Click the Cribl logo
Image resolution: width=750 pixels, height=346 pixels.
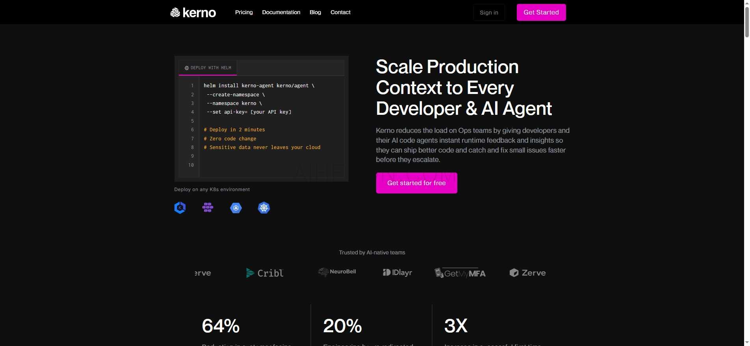(x=265, y=273)
